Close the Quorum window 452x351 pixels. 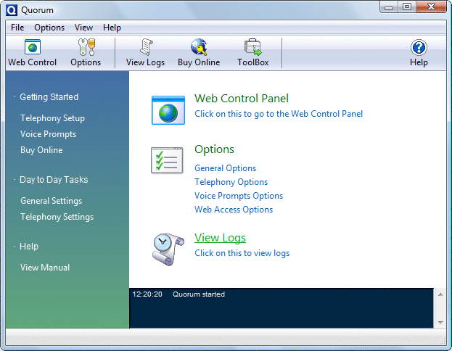(431, 7)
